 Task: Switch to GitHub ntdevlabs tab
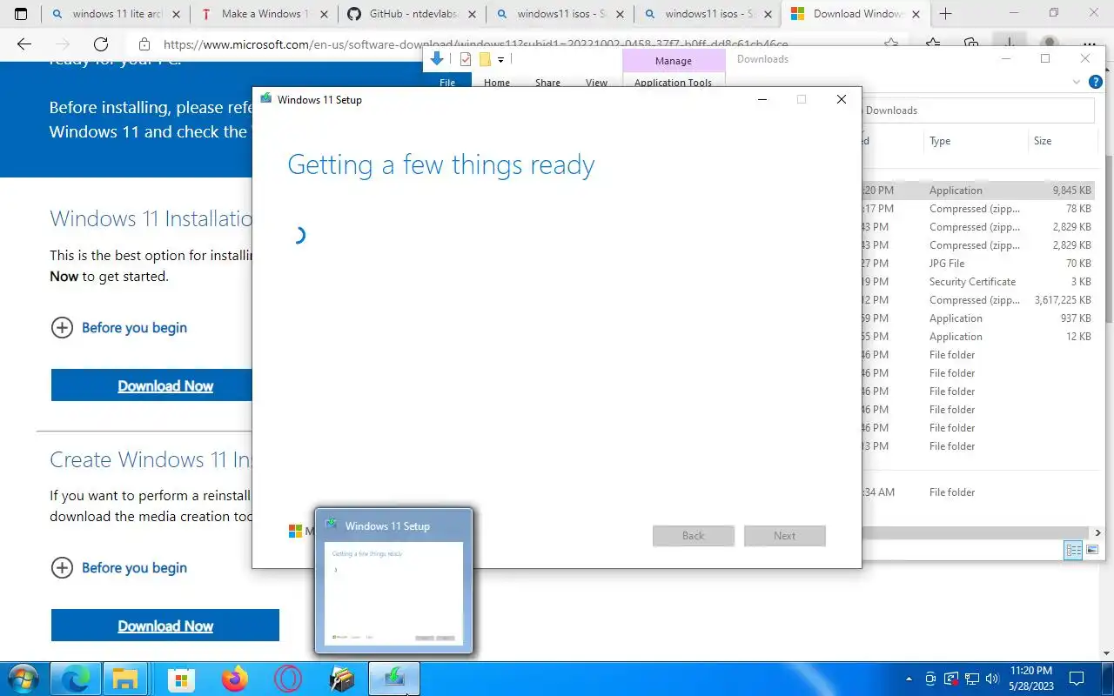[411, 14]
